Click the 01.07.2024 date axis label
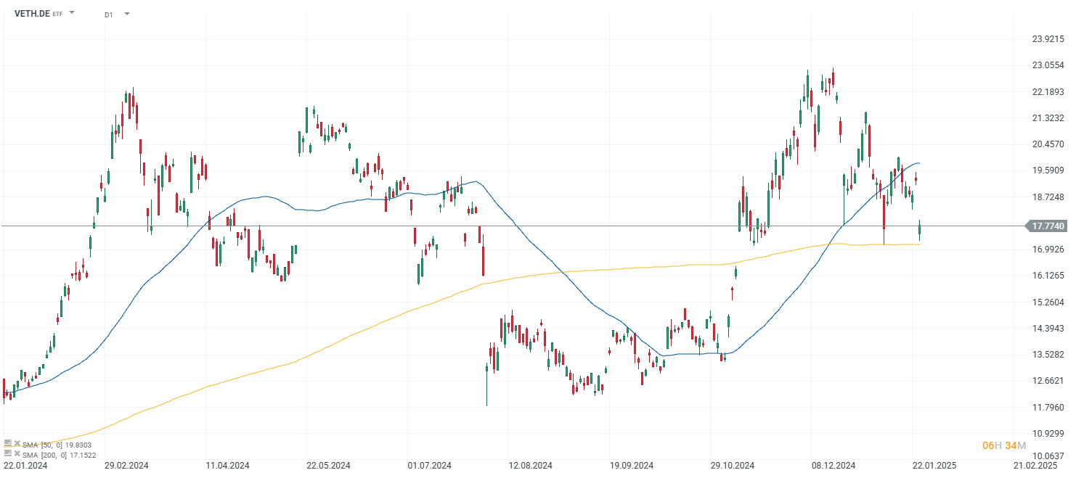The width and height of the screenshot is (1076, 478). coord(430,466)
